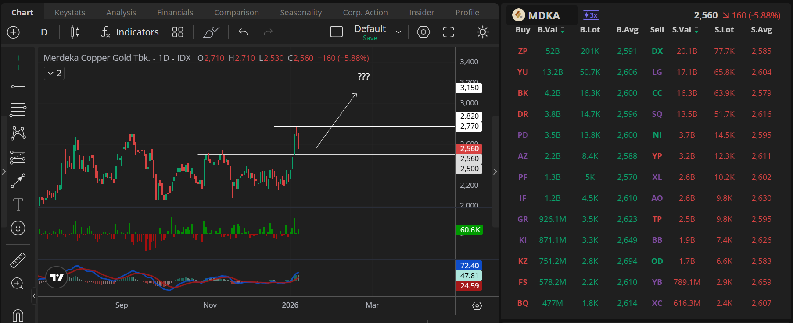Click the green 60.6K volume label
Image resolution: width=793 pixels, height=323 pixels.
click(x=469, y=230)
